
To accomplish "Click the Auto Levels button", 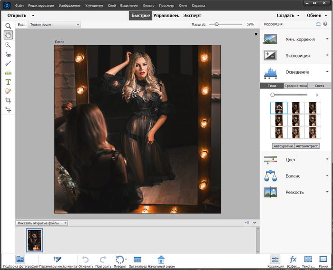I will [x=283, y=146].
